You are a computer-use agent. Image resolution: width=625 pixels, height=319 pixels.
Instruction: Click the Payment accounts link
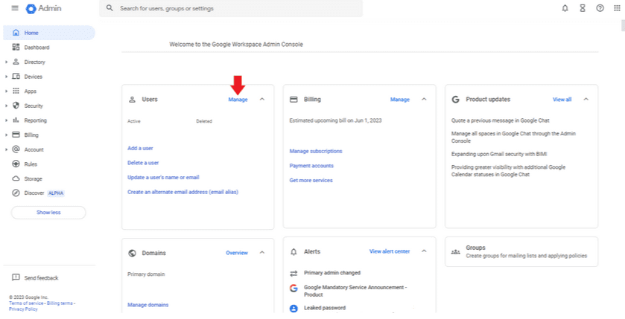[311, 166]
